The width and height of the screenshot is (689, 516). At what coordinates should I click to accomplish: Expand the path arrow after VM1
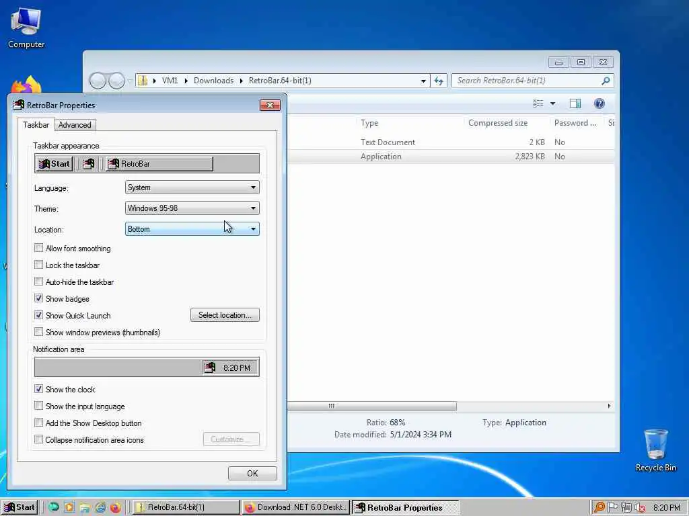coord(186,81)
